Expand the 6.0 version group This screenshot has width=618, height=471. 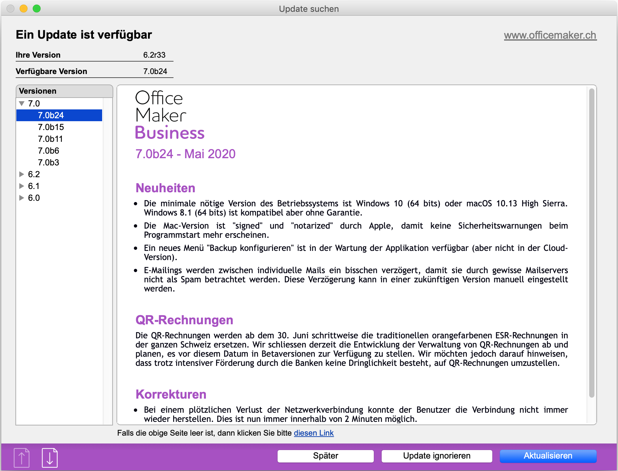[22, 198]
